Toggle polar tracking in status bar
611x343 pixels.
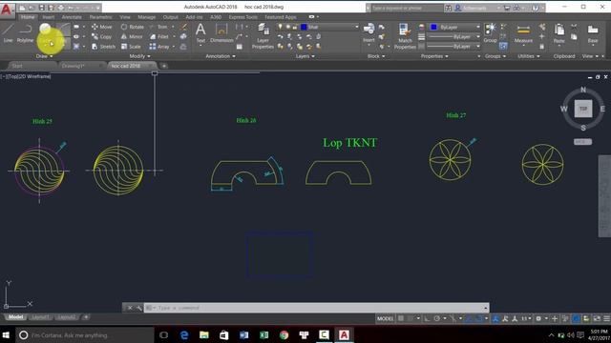click(x=437, y=318)
